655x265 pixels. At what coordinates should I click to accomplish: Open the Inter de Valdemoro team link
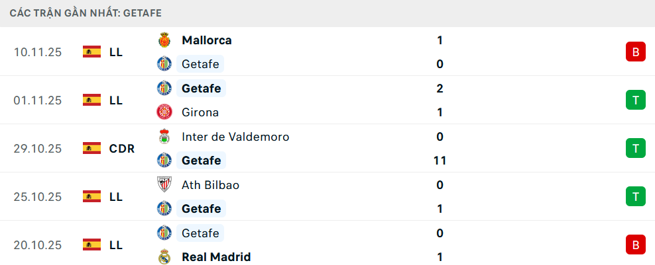[x=235, y=137]
